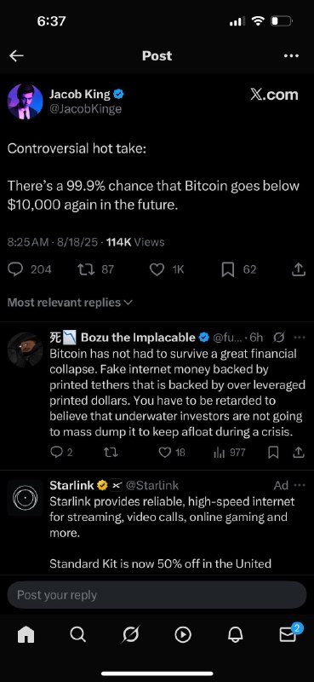Bookmark the post showing 62 bookmarks
Screen dimensions: 314x682
pos(239,269)
